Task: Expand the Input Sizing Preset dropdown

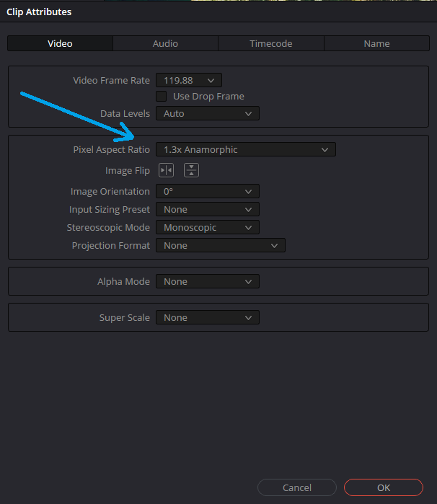Action: 207,210
